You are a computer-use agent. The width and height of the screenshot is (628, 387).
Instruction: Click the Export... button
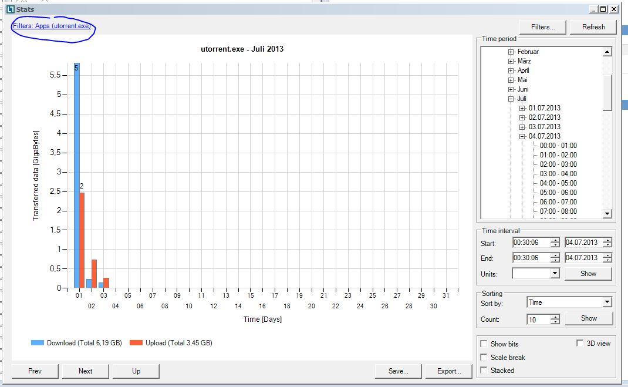[x=449, y=371]
